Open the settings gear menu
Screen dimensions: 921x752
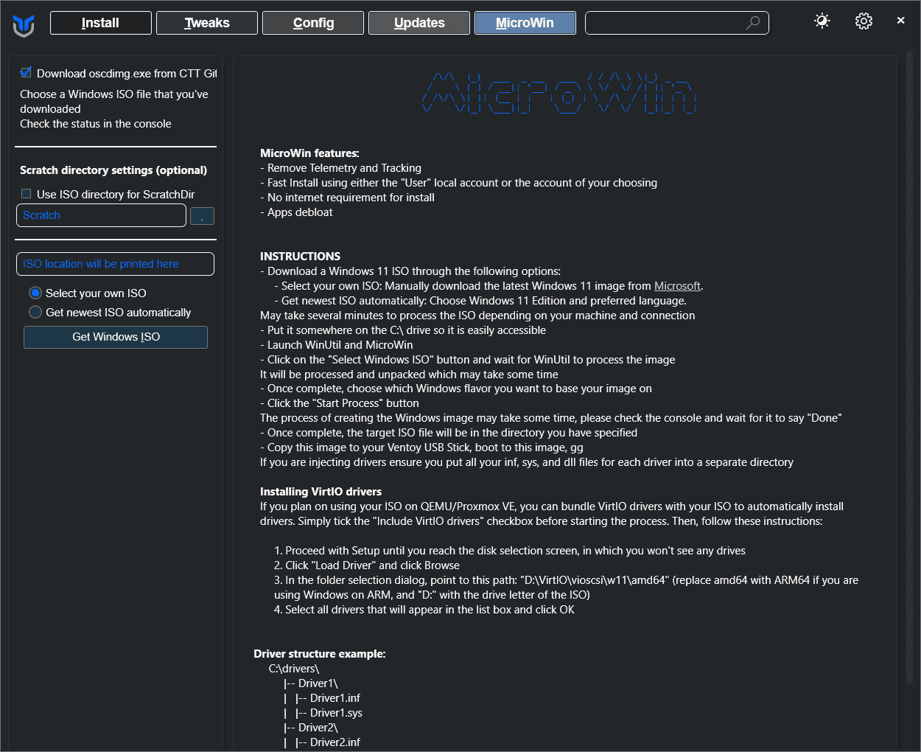click(x=864, y=21)
